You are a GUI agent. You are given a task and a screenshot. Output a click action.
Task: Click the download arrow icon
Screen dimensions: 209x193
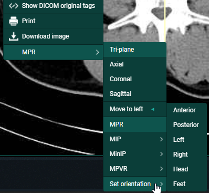tap(14, 36)
